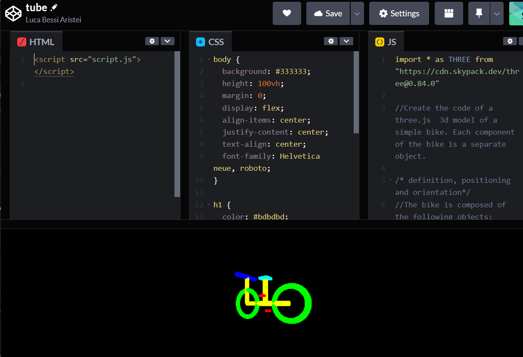The height and width of the screenshot is (357, 523).
Task: Open the Settings button
Action: (x=399, y=13)
